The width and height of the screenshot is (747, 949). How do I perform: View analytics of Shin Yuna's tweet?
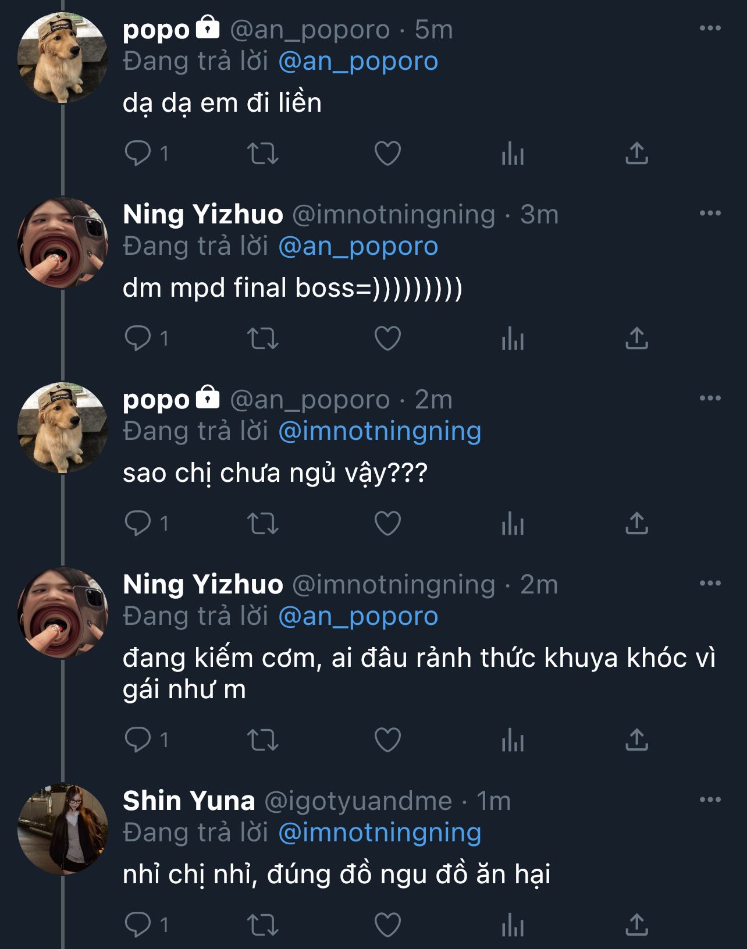pos(513,924)
